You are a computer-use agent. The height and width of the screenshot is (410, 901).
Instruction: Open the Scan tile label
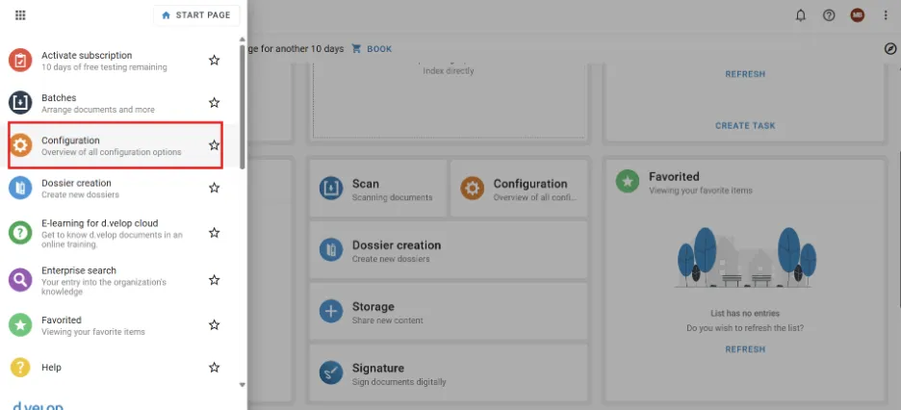pyautogui.click(x=366, y=184)
